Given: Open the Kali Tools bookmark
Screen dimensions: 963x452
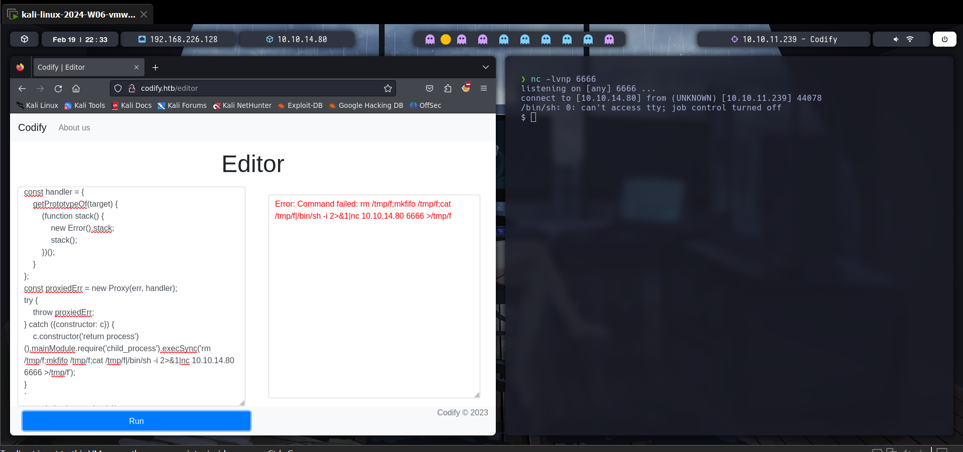Looking at the screenshot, I should [x=85, y=105].
